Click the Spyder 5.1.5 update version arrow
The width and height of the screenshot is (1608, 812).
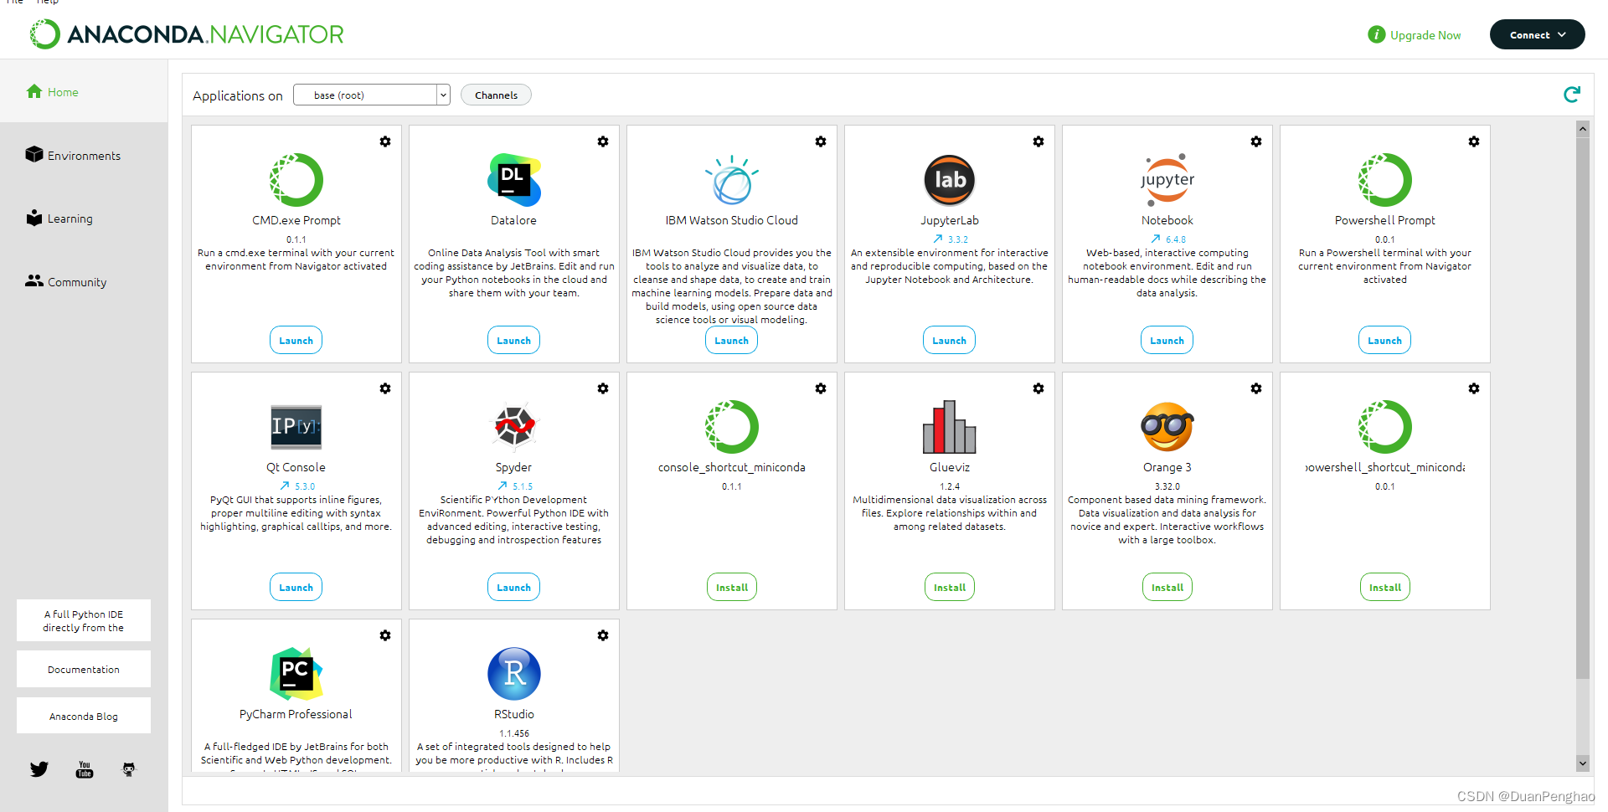[502, 486]
